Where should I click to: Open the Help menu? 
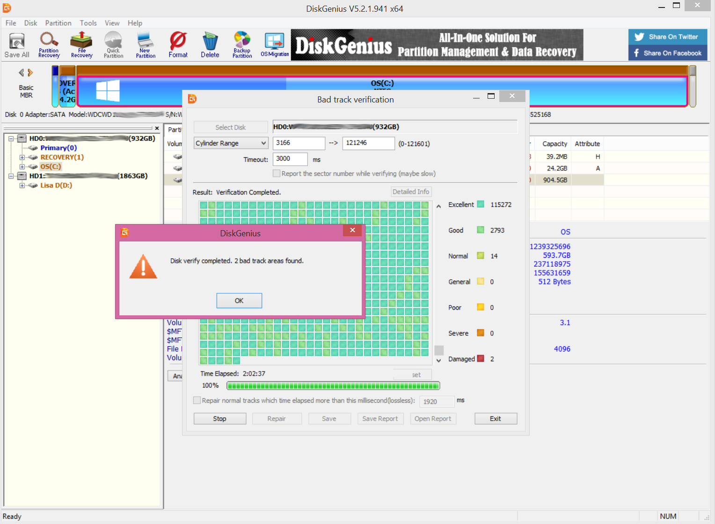point(135,23)
